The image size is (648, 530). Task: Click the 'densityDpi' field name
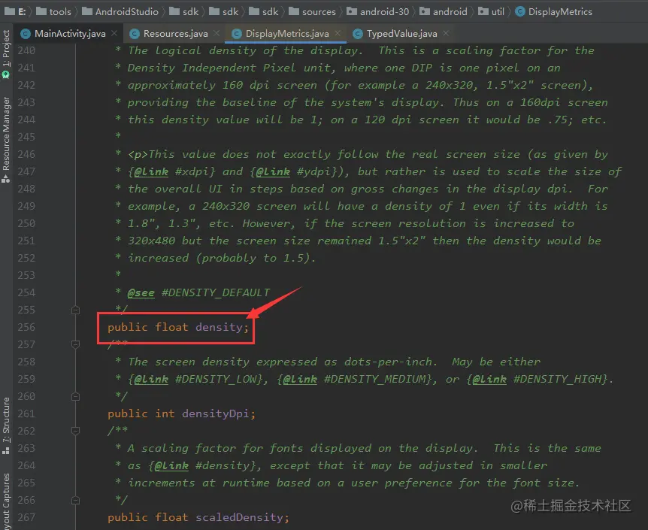point(215,413)
